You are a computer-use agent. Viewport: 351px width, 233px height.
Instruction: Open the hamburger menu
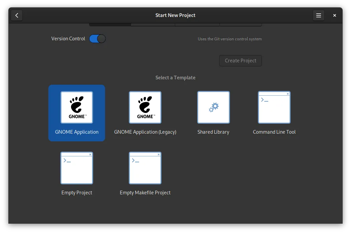[x=319, y=15]
